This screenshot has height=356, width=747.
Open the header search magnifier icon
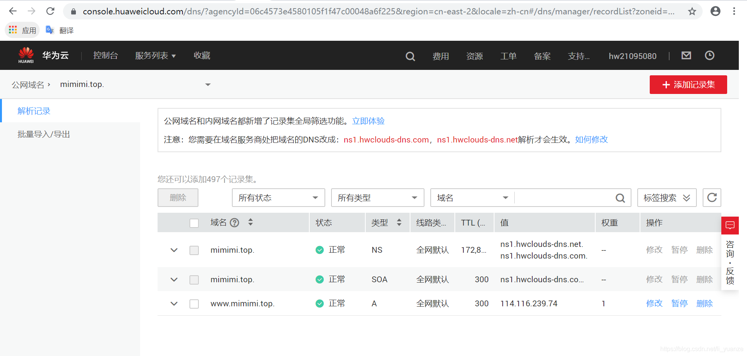(x=410, y=56)
